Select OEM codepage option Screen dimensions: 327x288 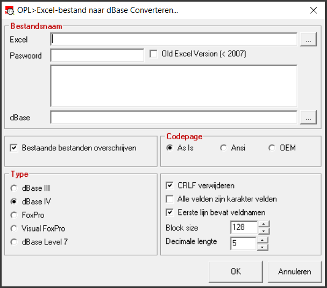click(272, 148)
